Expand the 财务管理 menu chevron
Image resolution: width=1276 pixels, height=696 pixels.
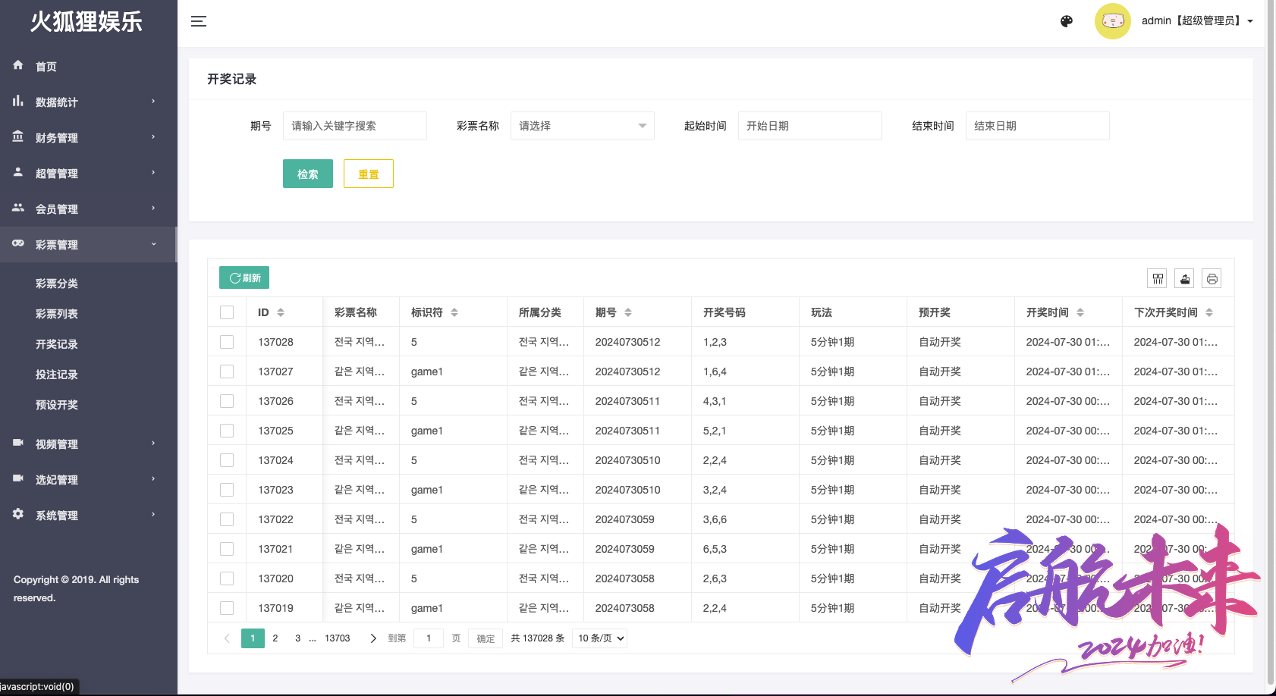153,137
